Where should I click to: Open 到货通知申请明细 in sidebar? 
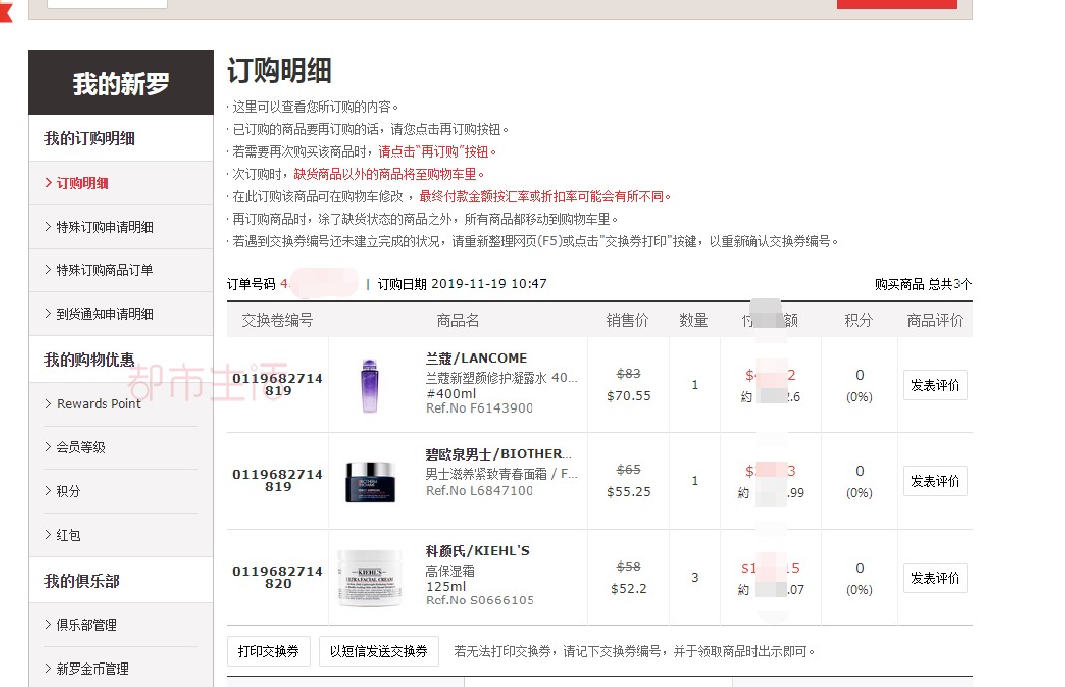tap(105, 314)
